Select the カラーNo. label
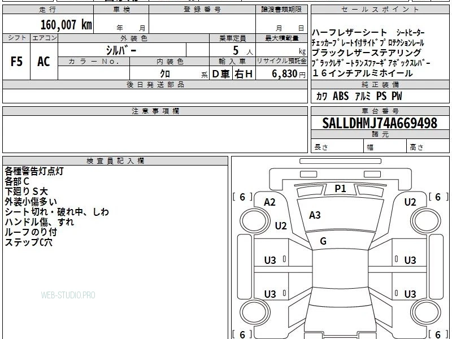Screen dimensions: 452x339 94,62
